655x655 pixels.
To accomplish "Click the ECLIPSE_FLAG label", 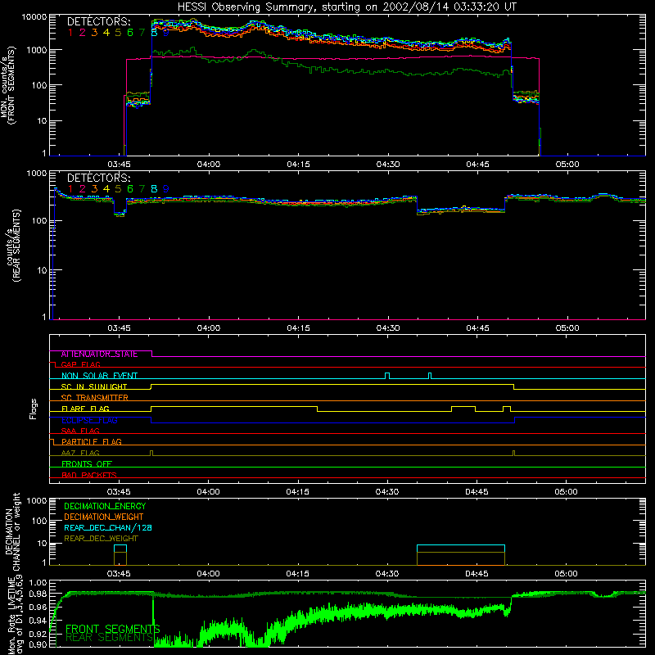I will pyautogui.click(x=89, y=420).
